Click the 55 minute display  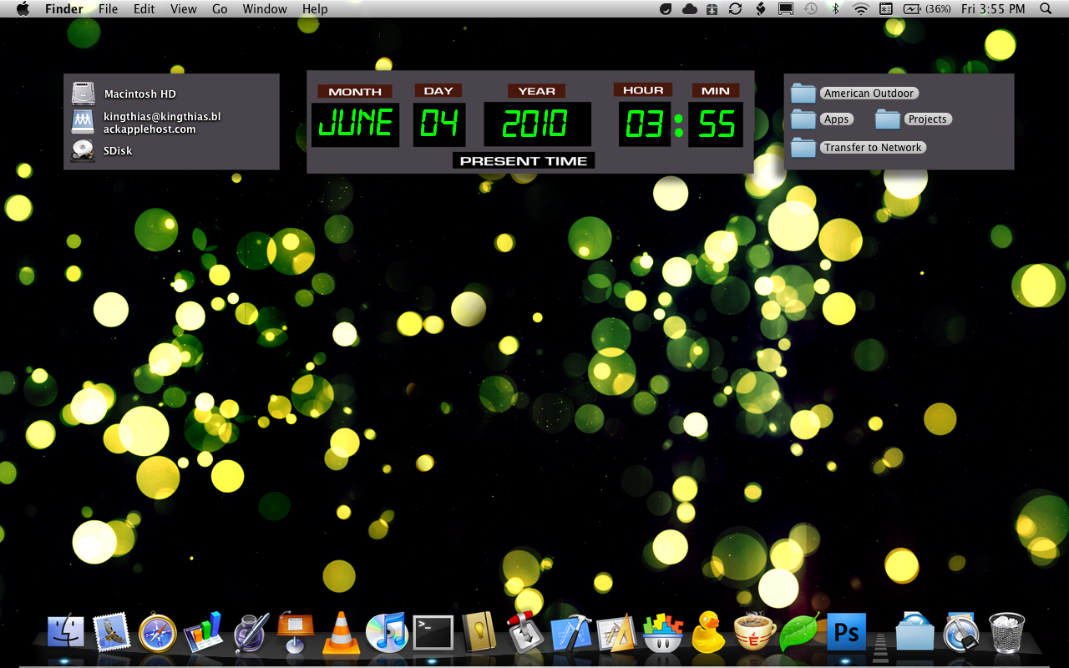[x=716, y=124]
